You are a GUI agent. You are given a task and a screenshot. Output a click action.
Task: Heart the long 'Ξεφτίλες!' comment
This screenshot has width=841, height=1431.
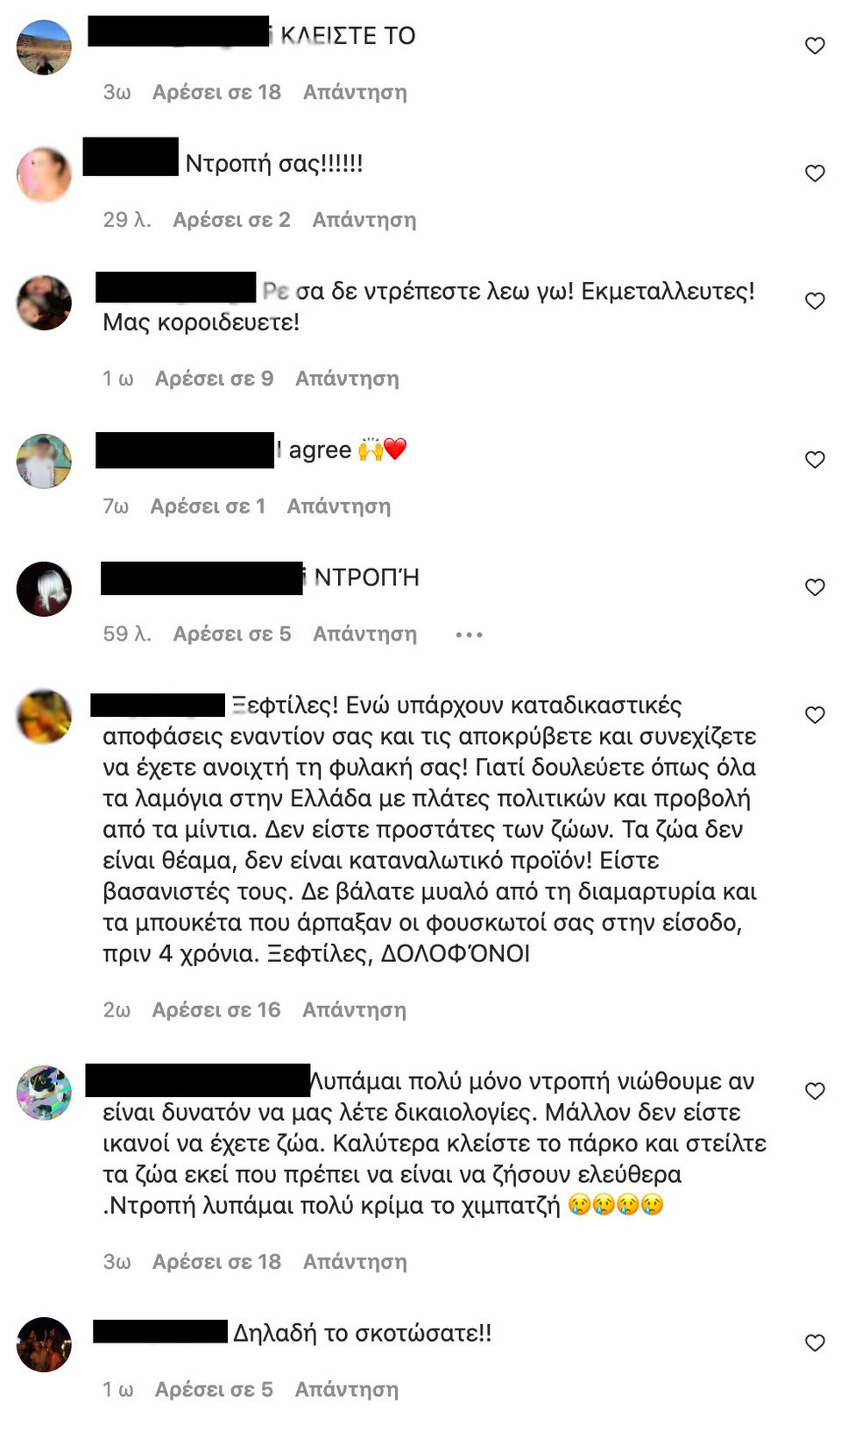(x=815, y=715)
